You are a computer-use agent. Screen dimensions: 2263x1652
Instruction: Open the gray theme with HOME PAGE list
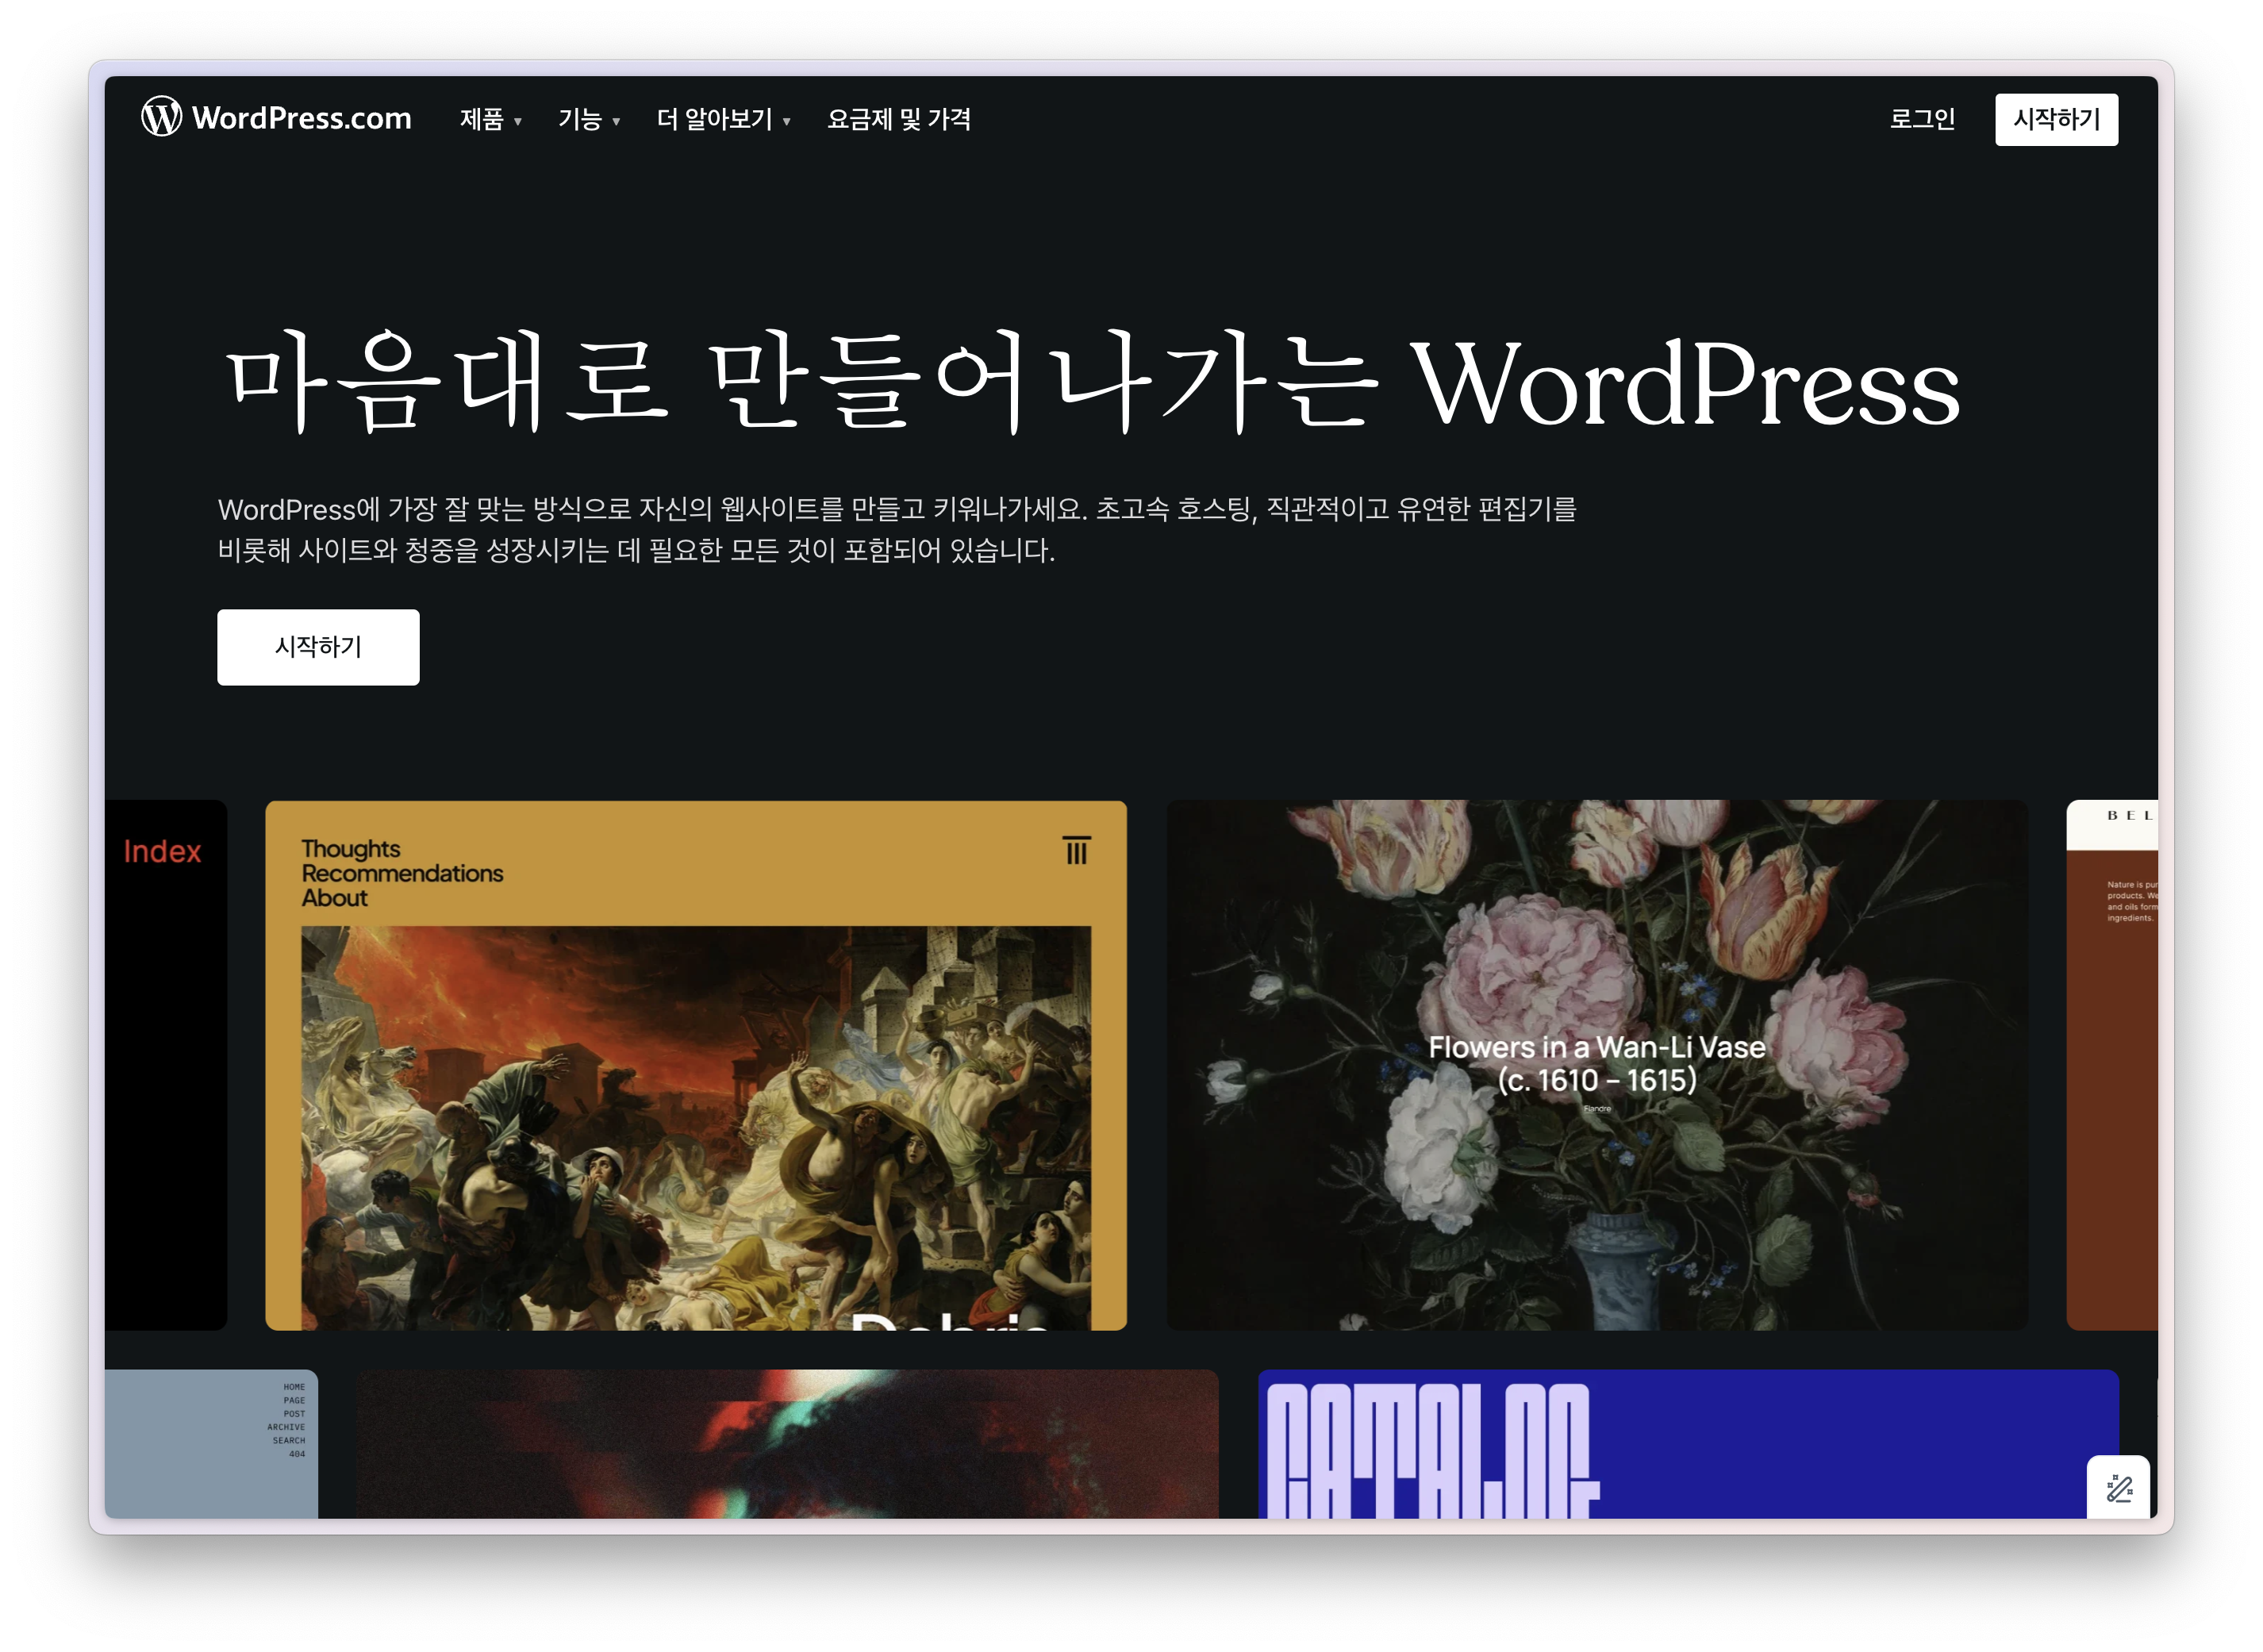211,1443
